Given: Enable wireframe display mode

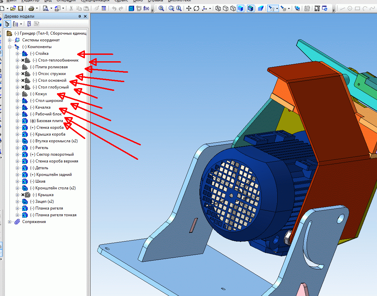Looking at the screenshot, I should 218,8.
